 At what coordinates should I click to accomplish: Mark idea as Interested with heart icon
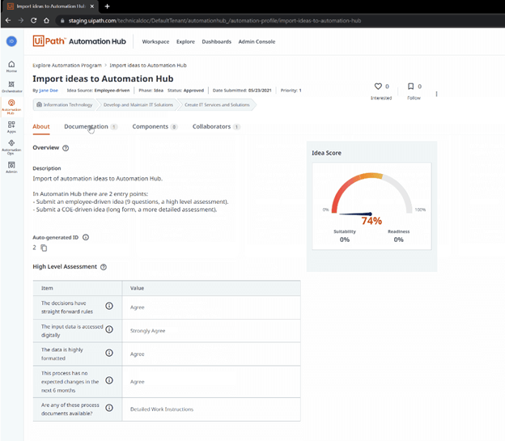click(378, 87)
